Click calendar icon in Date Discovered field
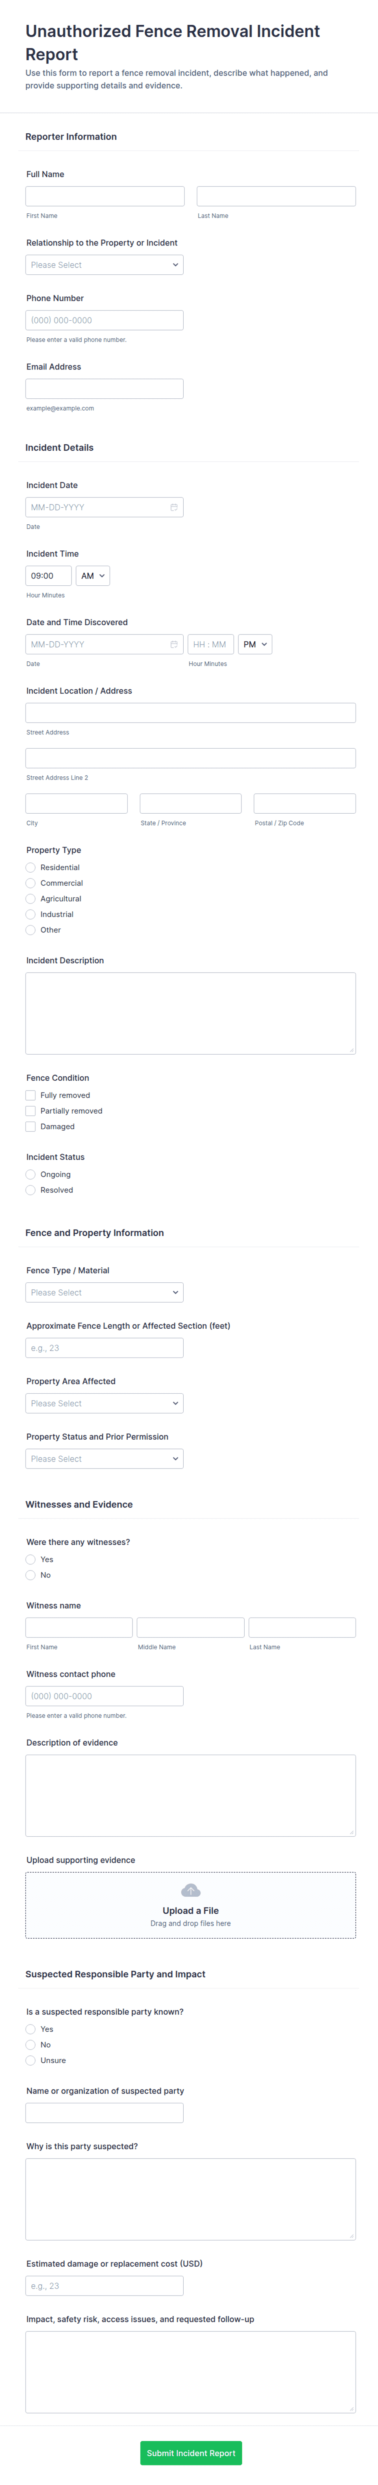The width and height of the screenshot is (378, 2485). click(x=174, y=644)
